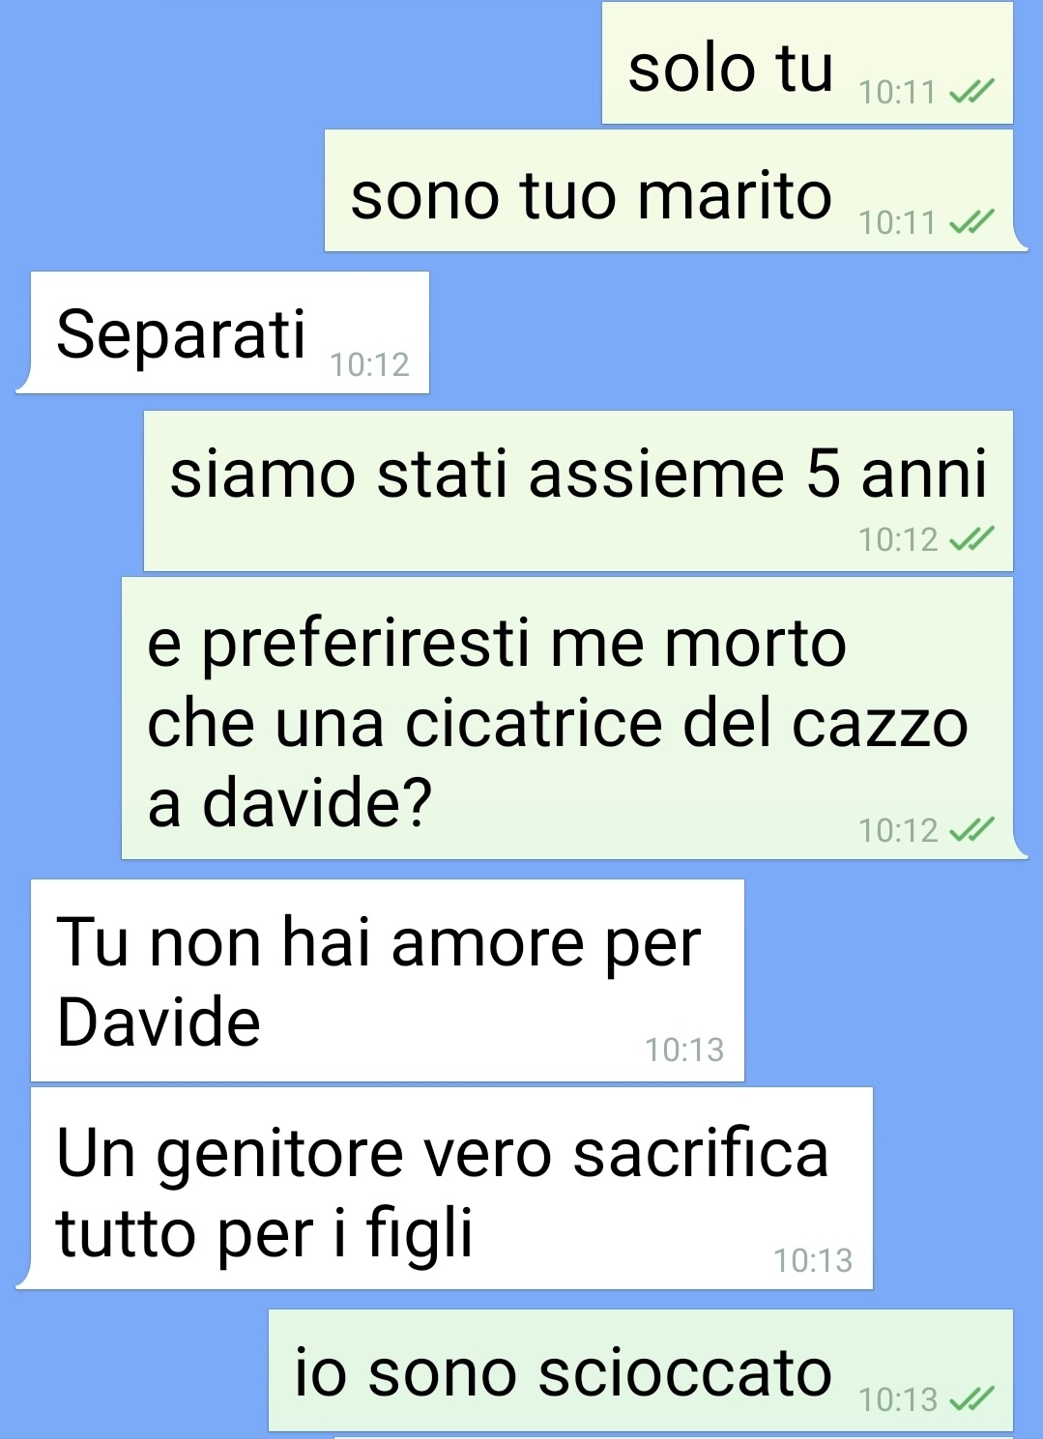This screenshot has height=1439, width=1043.
Task: Click 10:13 timestamp on 'Tu non hai amore' message
Action: click(x=684, y=1050)
